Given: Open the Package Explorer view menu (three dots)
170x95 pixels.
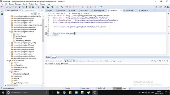Looking at the screenshot, I should [42, 14].
